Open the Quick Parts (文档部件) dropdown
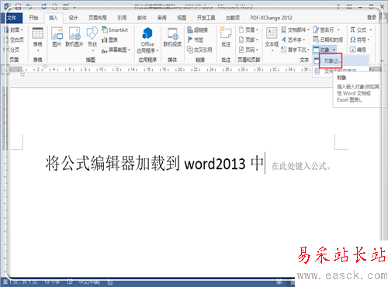Viewport: 388px width, 287px height. (x=296, y=30)
